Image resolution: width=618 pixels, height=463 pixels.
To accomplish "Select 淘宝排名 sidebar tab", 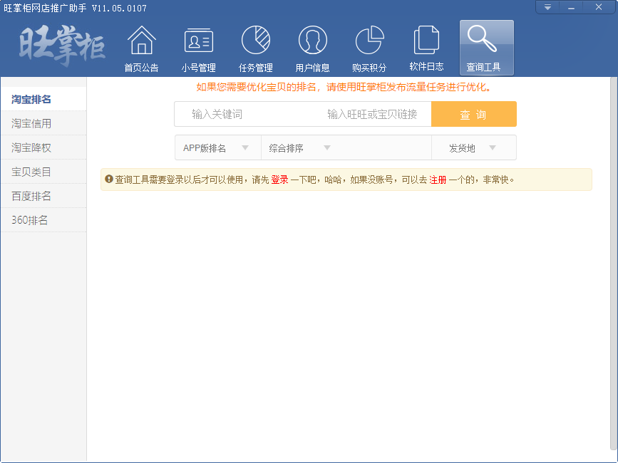I will (43, 99).
